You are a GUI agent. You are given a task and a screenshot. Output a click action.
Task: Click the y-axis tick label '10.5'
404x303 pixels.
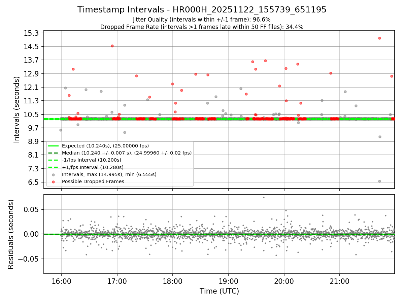pos(32,114)
